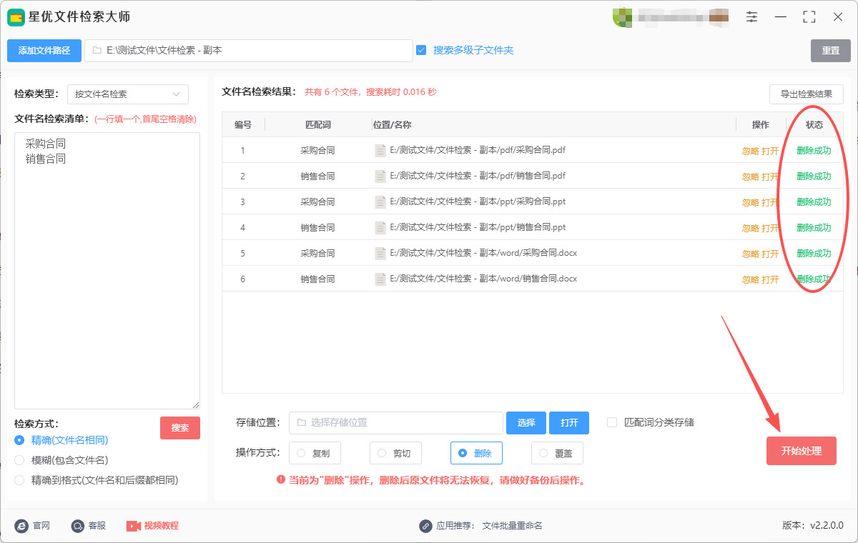The height and width of the screenshot is (543, 858).
Task: Click the video tutorial camera icon
Action: (134, 526)
